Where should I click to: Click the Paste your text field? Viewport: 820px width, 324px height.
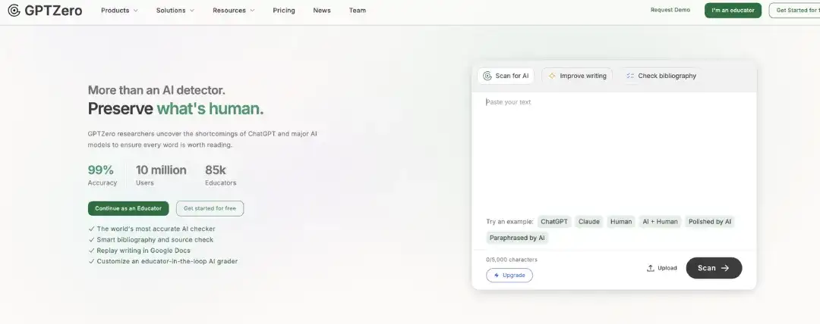614,151
